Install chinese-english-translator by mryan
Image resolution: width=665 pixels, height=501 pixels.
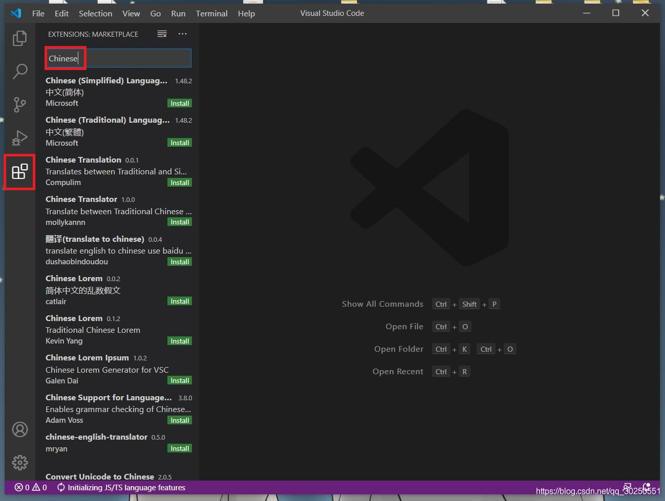[x=180, y=448]
